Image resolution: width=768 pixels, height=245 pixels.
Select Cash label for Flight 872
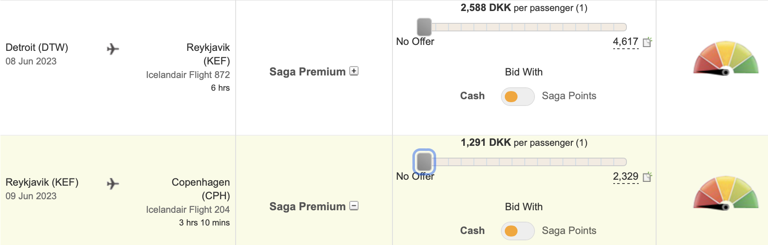coord(472,96)
